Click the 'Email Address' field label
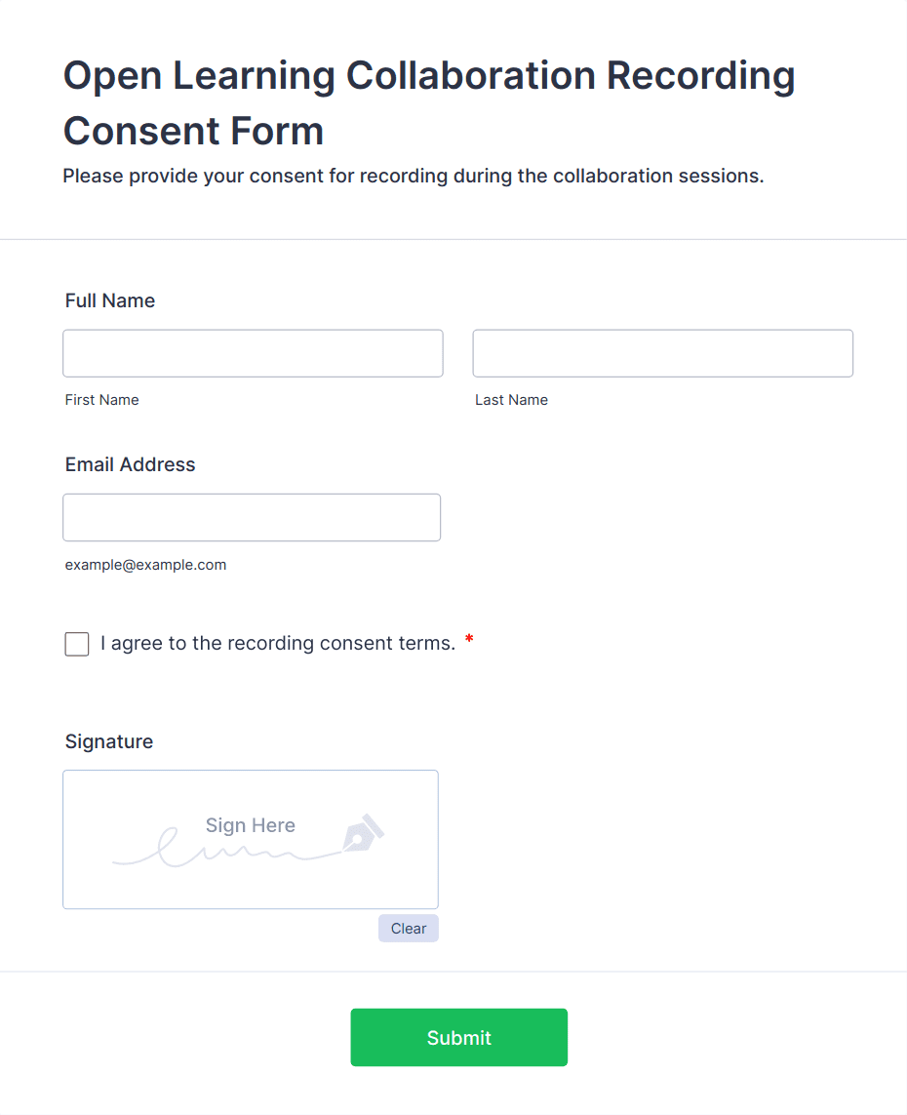907x1115 pixels. click(131, 464)
